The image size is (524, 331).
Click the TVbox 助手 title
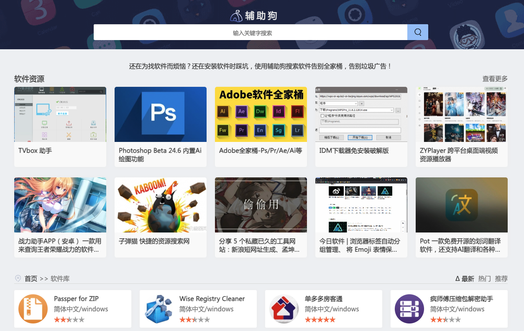click(x=35, y=150)
